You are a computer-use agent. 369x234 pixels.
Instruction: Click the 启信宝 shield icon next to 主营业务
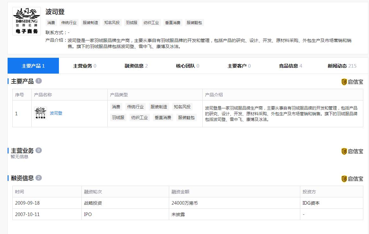click(352, 151)
